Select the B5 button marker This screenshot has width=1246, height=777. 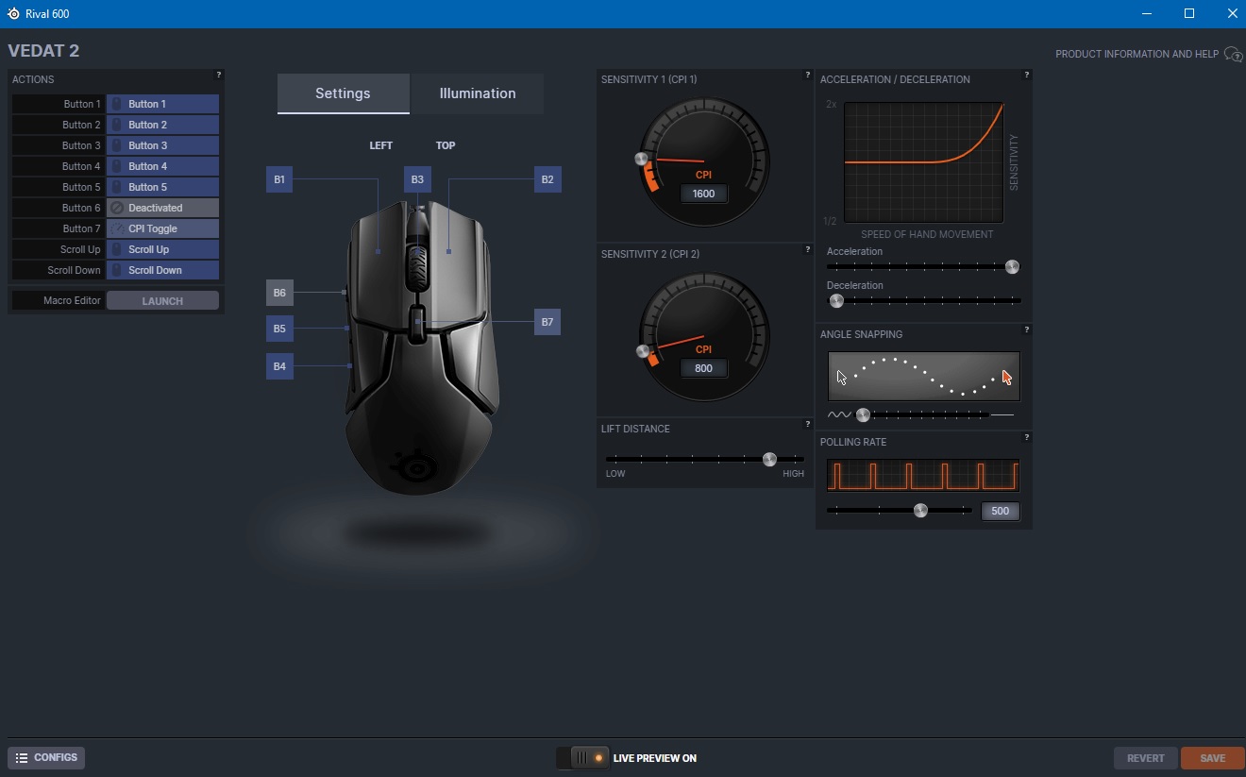click(279, 329)
